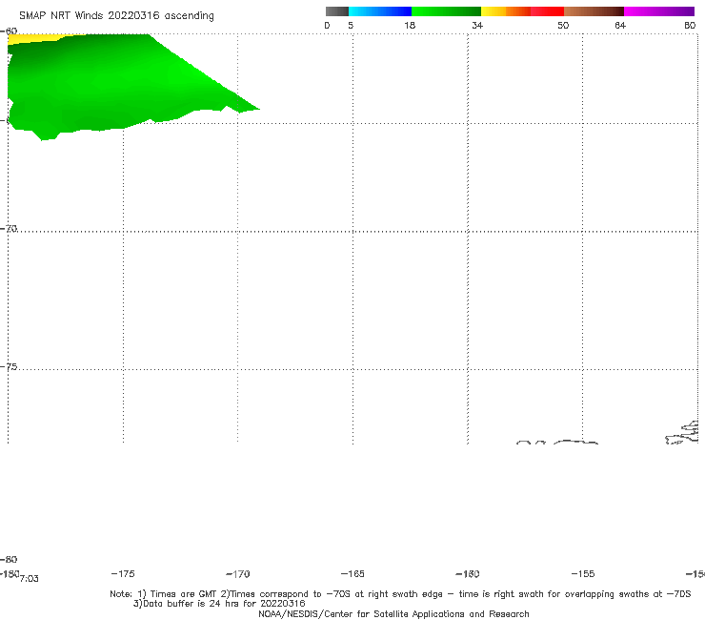Click the -170 longitude label

(238, 573)
